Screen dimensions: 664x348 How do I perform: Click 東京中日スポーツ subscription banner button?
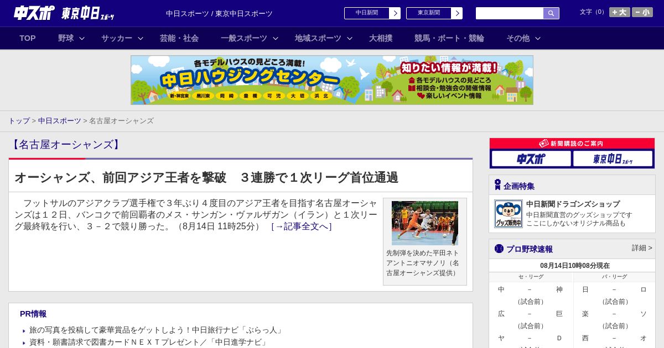click(x=613, y=159)
